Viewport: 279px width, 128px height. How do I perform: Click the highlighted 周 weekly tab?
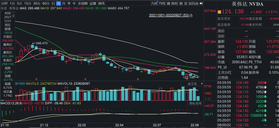(x=58, y=3)
